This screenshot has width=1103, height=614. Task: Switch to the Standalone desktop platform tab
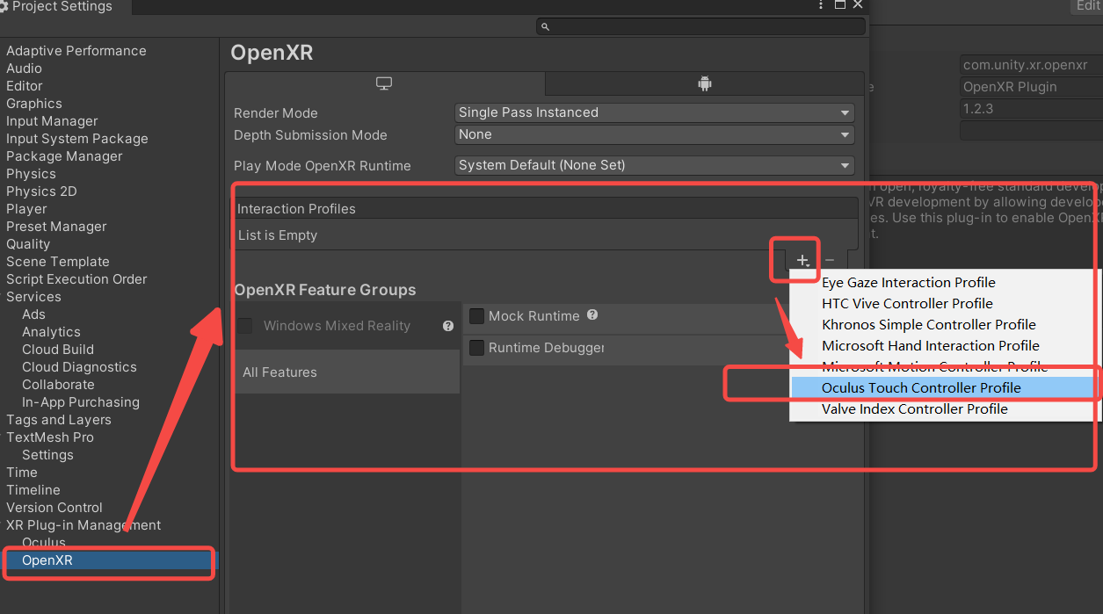[384, 83]
